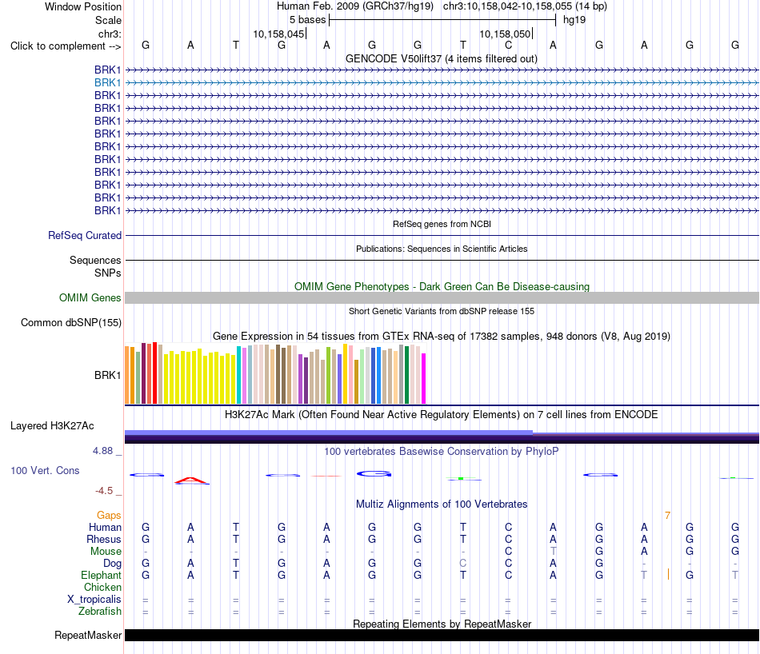Viewport: 760px width, 654px height.
Task: Click the Human species label in Multiz
Action: coord(105,528)
